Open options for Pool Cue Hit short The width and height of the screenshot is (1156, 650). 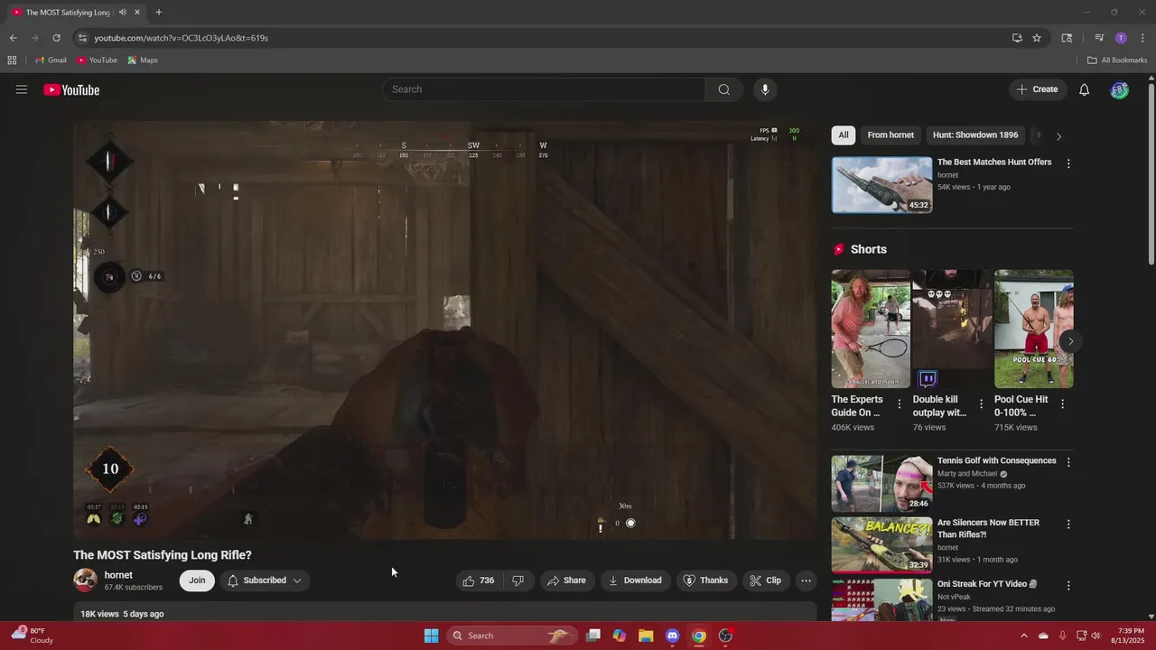[x=1062, y=404]
